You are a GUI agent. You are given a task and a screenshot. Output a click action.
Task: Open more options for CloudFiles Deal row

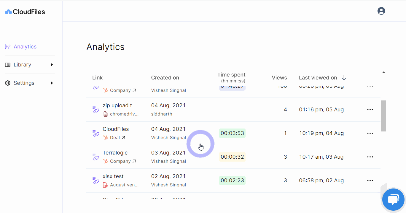[x=370, y=133]
